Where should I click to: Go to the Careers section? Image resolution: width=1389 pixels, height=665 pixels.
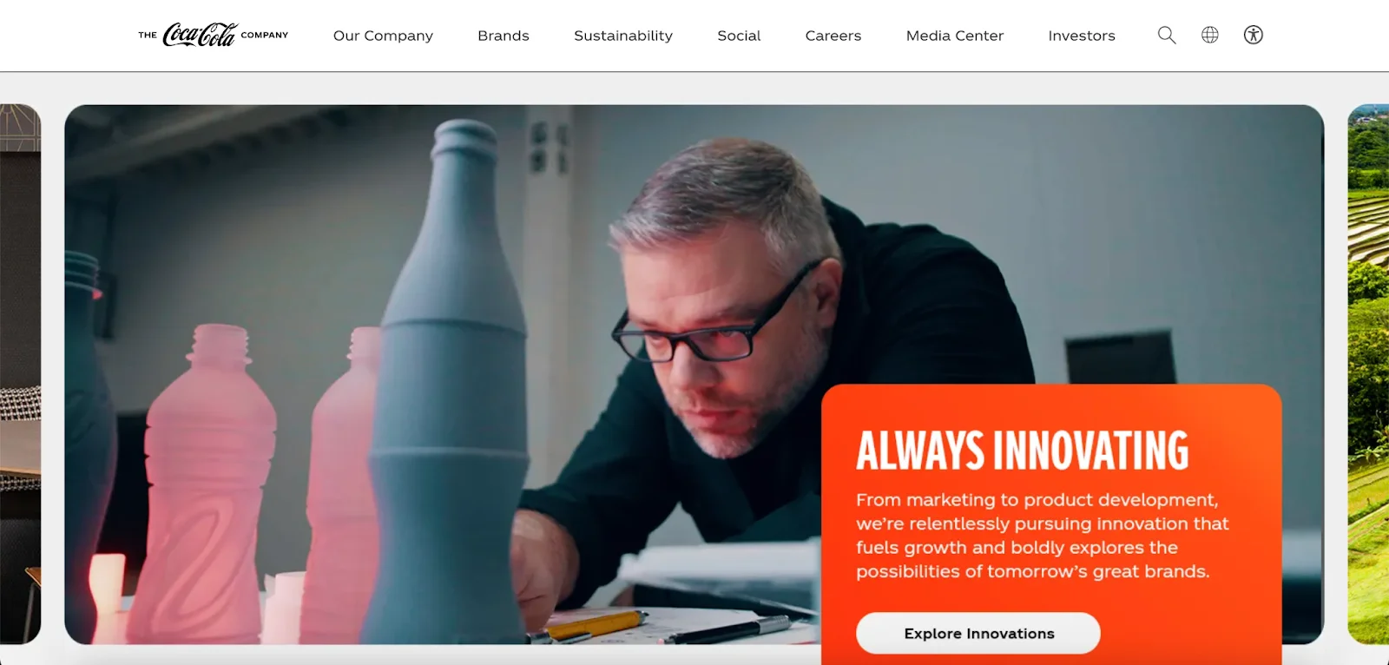(x=833, y=36)
